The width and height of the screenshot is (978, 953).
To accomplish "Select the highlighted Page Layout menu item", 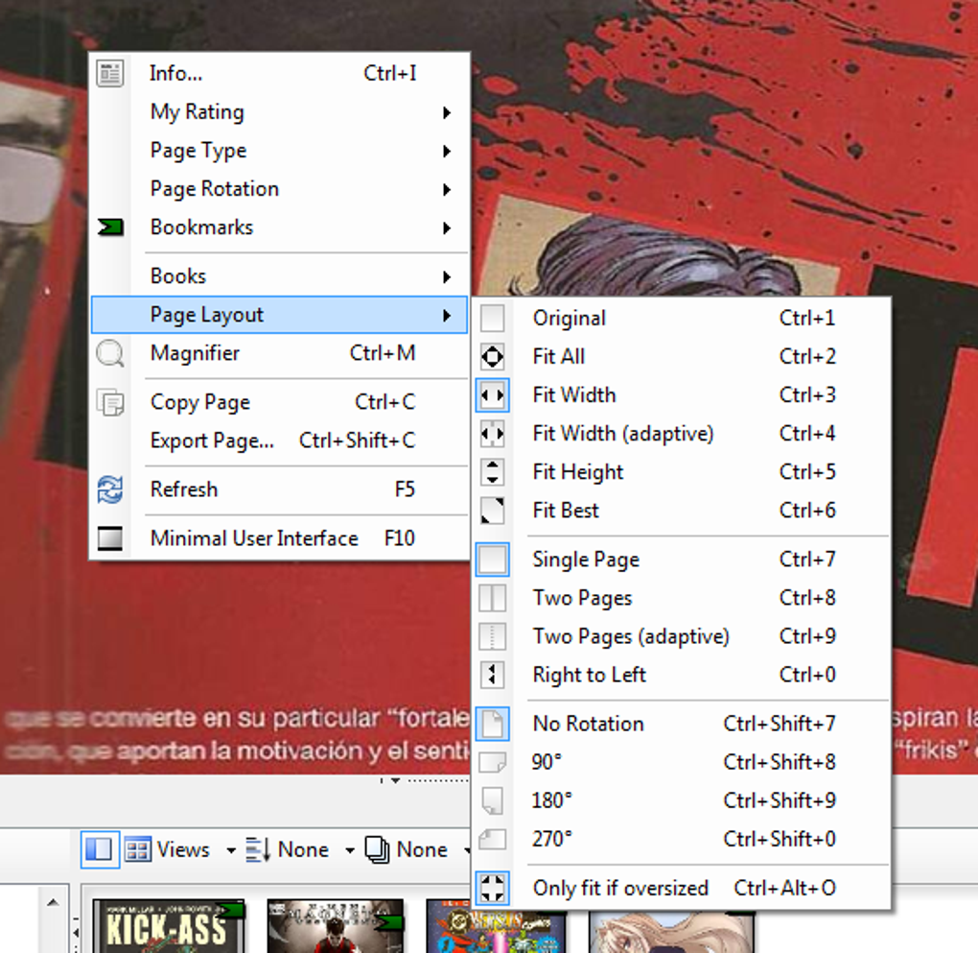I will (279, 315).
